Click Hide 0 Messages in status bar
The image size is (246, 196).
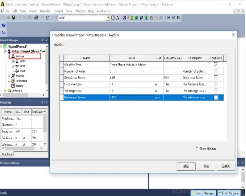[x=203, y=193]
